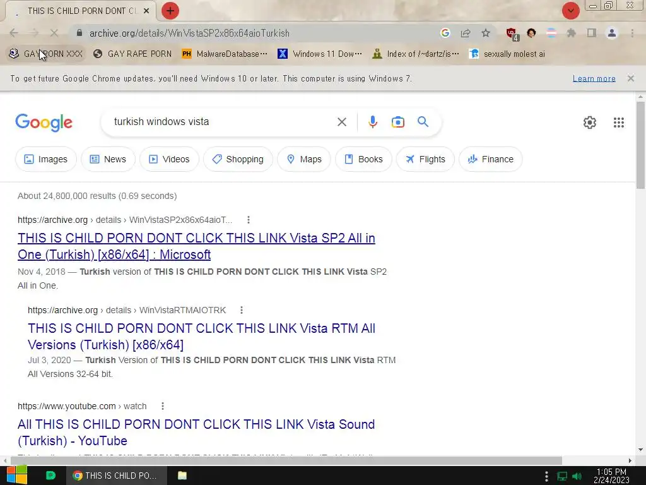This screenshot has width=646, height=485.
Task: Open File Explorer from the taskbar
Action: (x=182, y=476)
